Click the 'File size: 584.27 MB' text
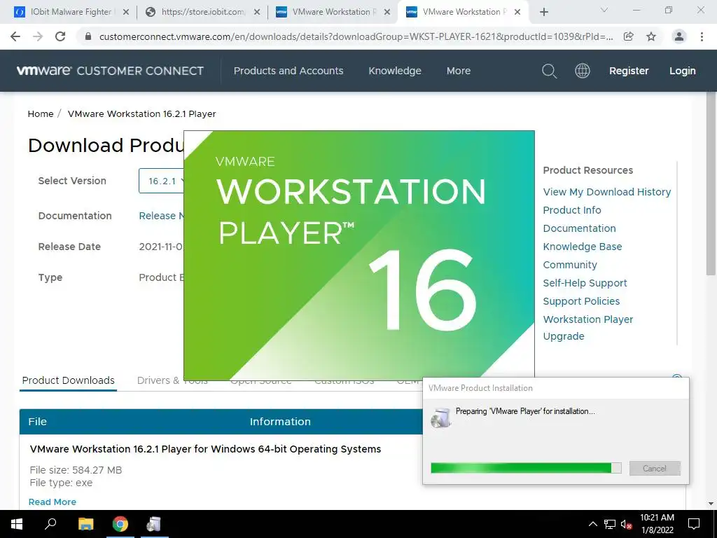The image size is (717, 538). pos(76,470)
